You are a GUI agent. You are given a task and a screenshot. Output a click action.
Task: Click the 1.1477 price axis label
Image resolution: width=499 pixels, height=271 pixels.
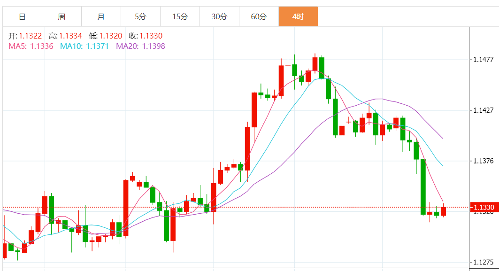484,60
